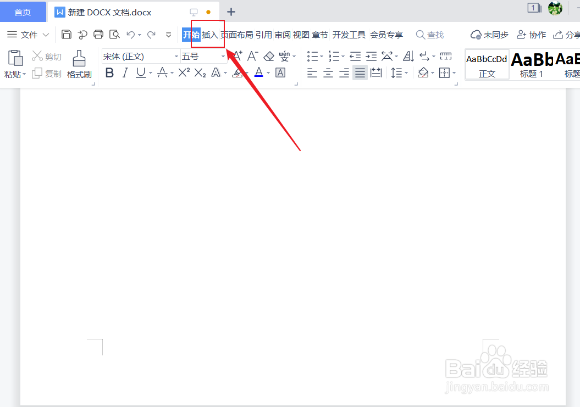The image size is (580, 407).
Task: Open the Developer Tools tab
Action: click(349, 35)
